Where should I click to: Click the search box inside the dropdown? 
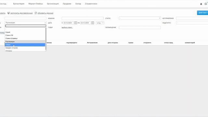[x=26, y=26]
